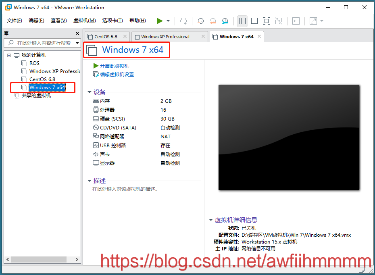
Task: Open the 帮助(H) menu
Action: (x=137, y=21)
